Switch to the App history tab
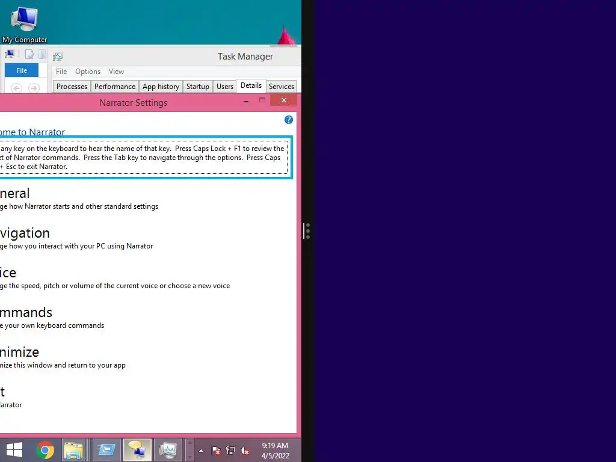Viewport: 616px width, 462px height. click(161, 87)
